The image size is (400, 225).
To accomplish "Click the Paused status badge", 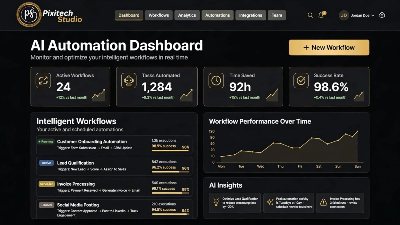I will tap(46, 205).
